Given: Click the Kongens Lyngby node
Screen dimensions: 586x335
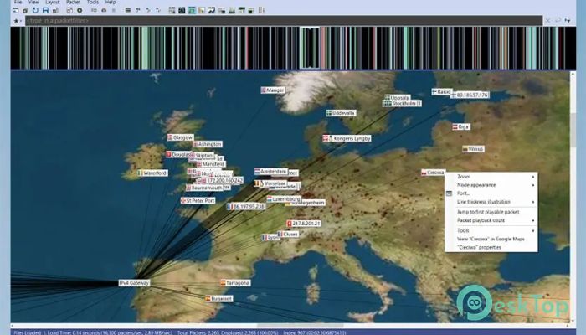Looking at the screenshot, I should coord(347,138).
